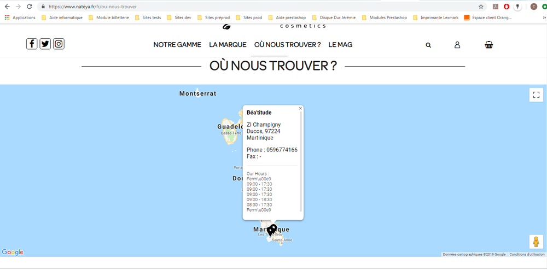Show more bookmarks chevron

[544, 17]
